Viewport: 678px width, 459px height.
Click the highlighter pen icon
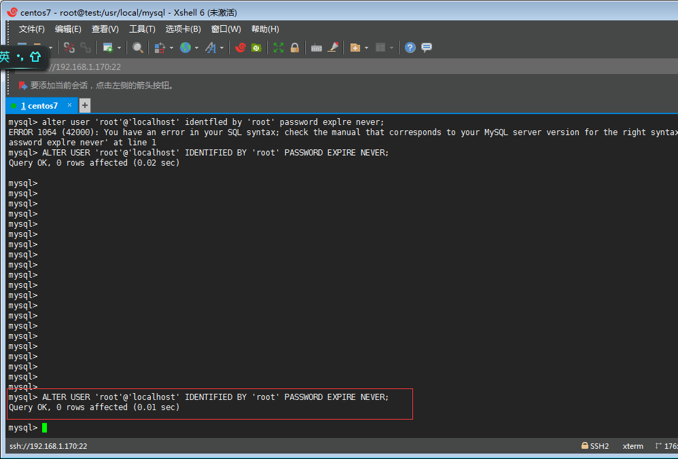pos(333,48)
